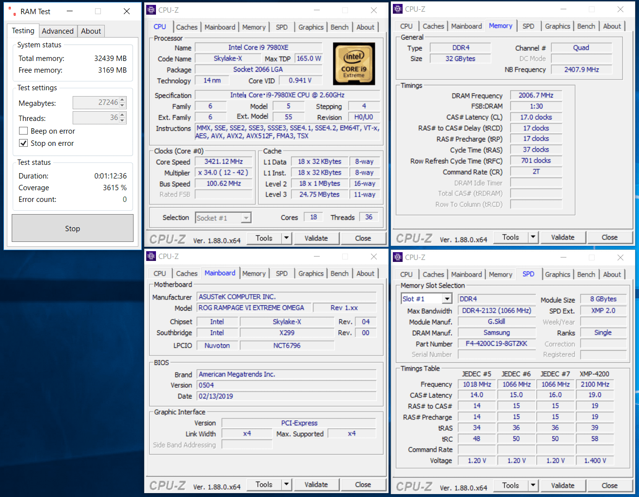The width and height of the screenshot is (639, 497).
Task: Open Graphics tab in the Memory window
Action: pos(558,26)
